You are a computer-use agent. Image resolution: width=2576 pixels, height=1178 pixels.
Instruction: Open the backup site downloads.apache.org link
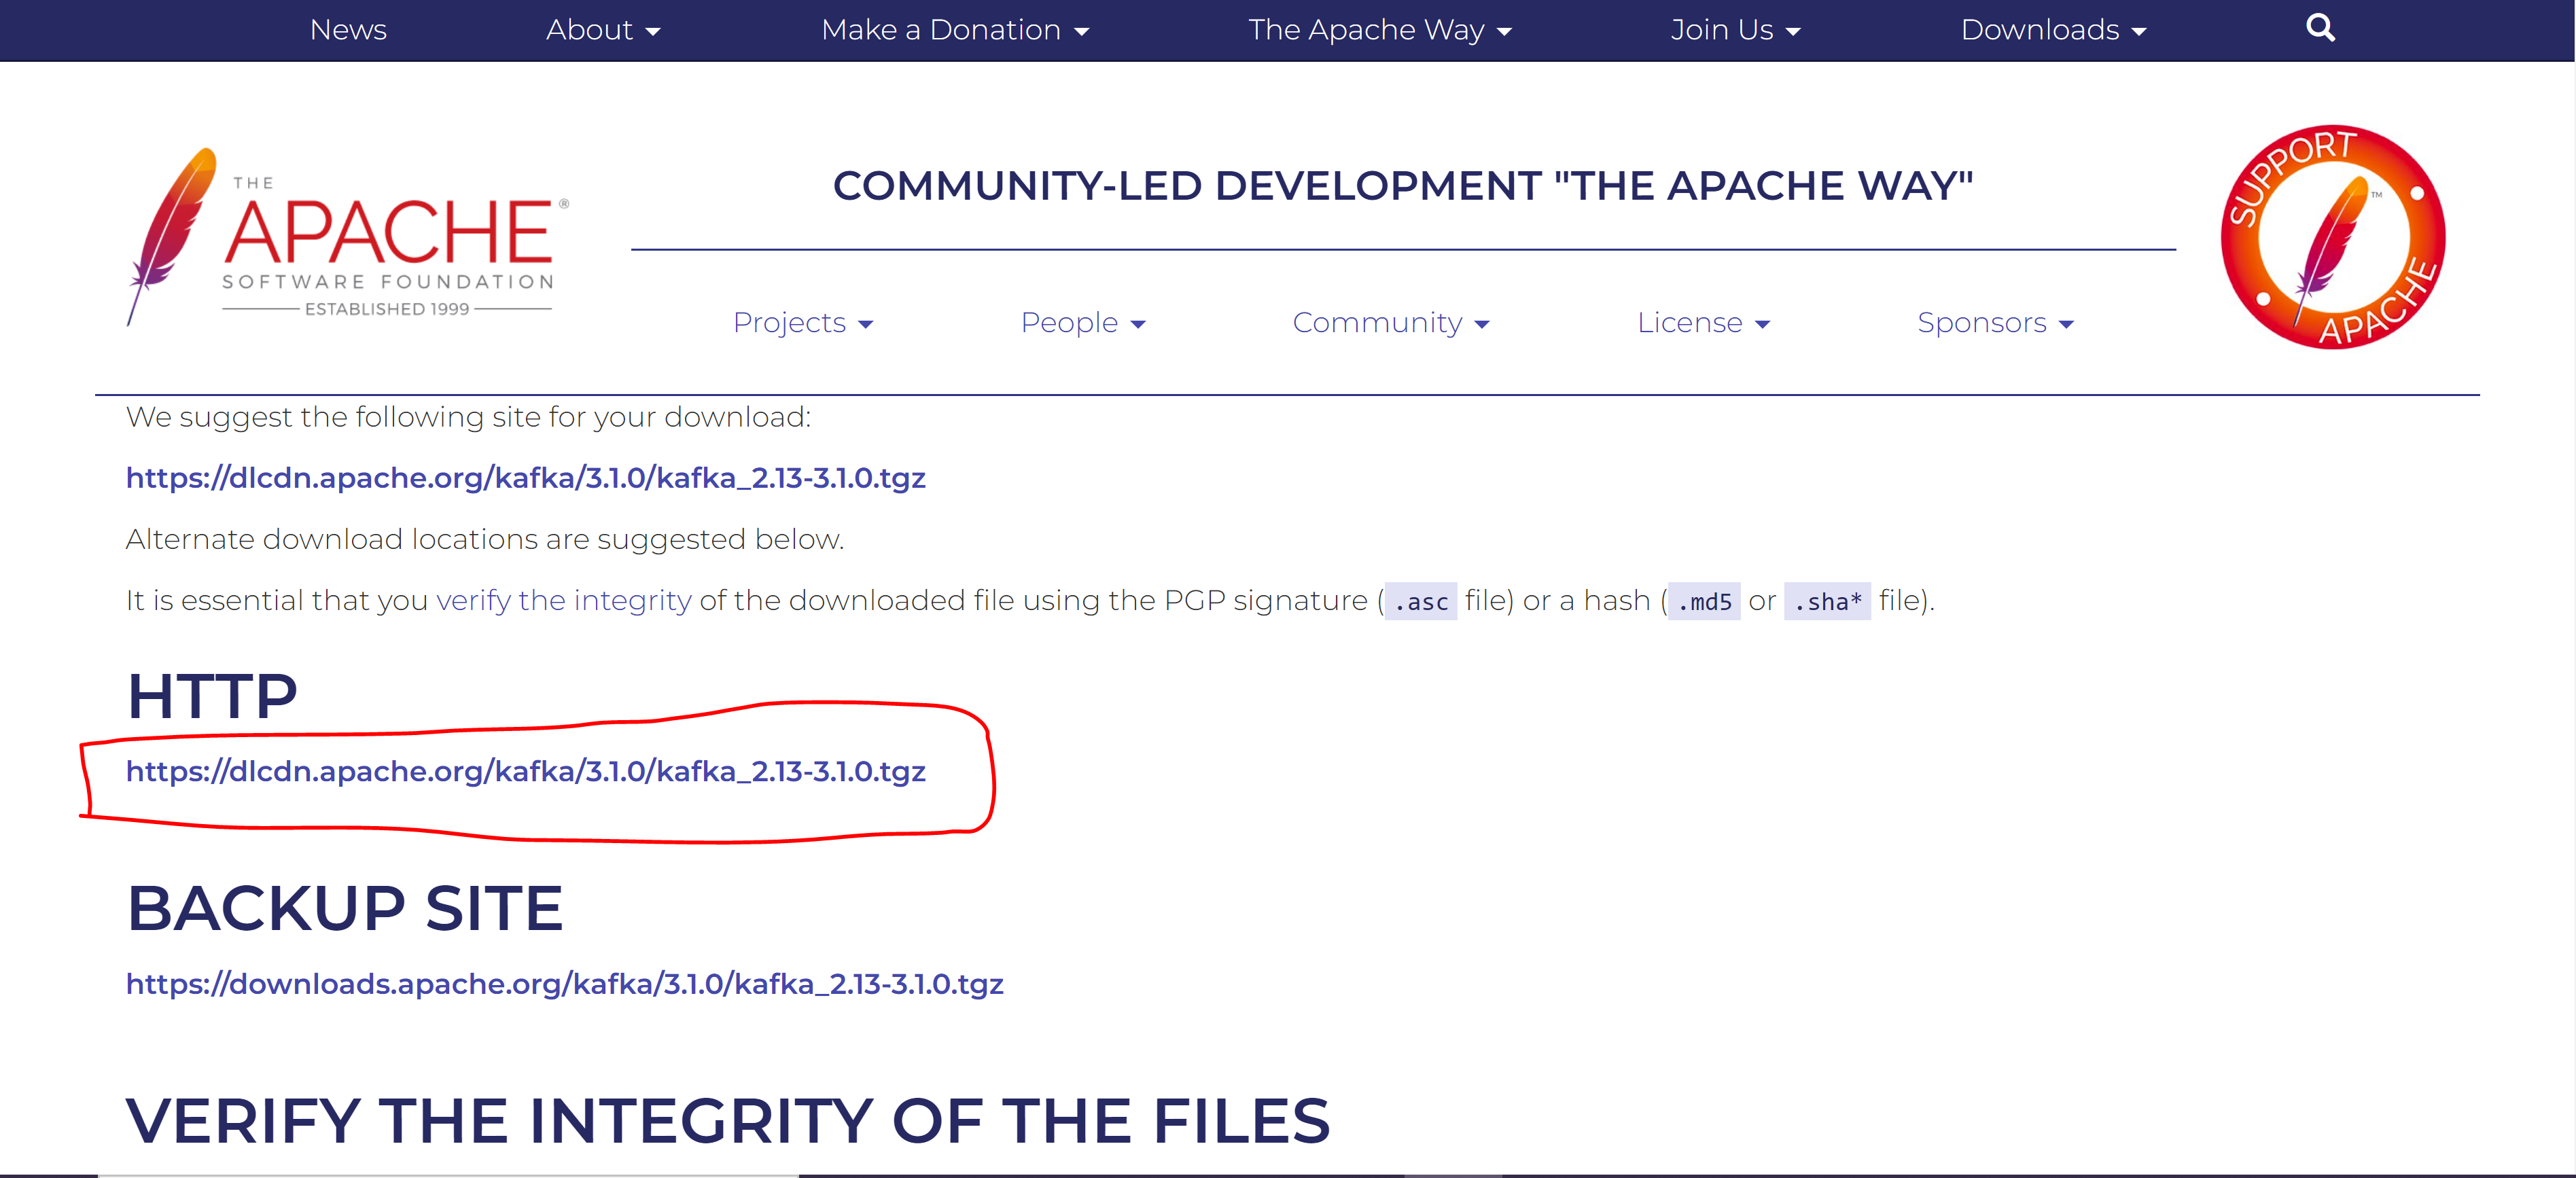564,984
